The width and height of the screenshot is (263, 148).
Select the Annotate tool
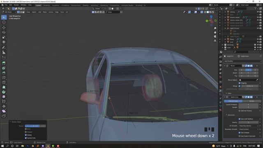(4, 48)
